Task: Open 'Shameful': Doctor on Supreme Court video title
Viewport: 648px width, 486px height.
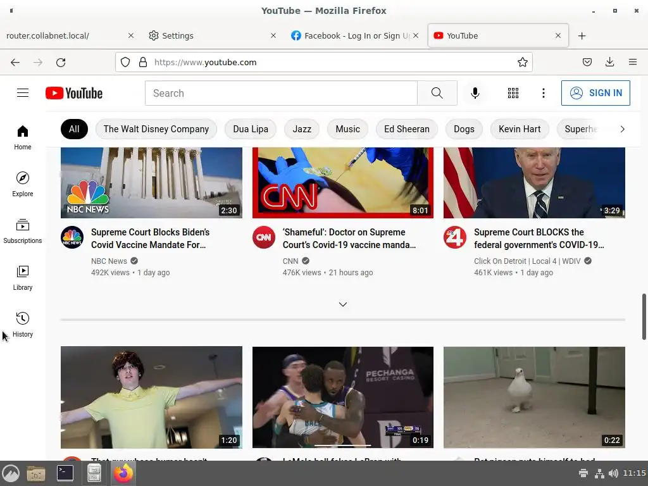Action: tap(349, 239)
